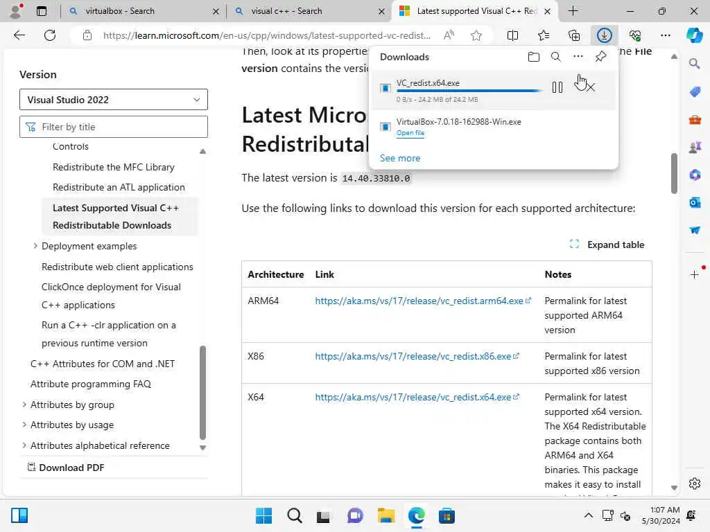Open ClickOnce deployment for Visual C++ article

pyautogui.click(x=111, y=296)
